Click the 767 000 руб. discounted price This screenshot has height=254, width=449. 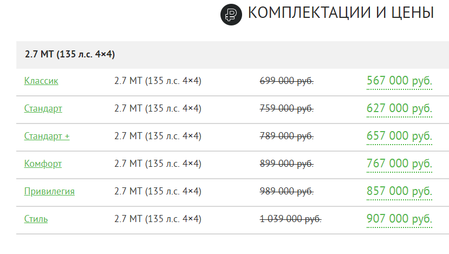point(399,164)
